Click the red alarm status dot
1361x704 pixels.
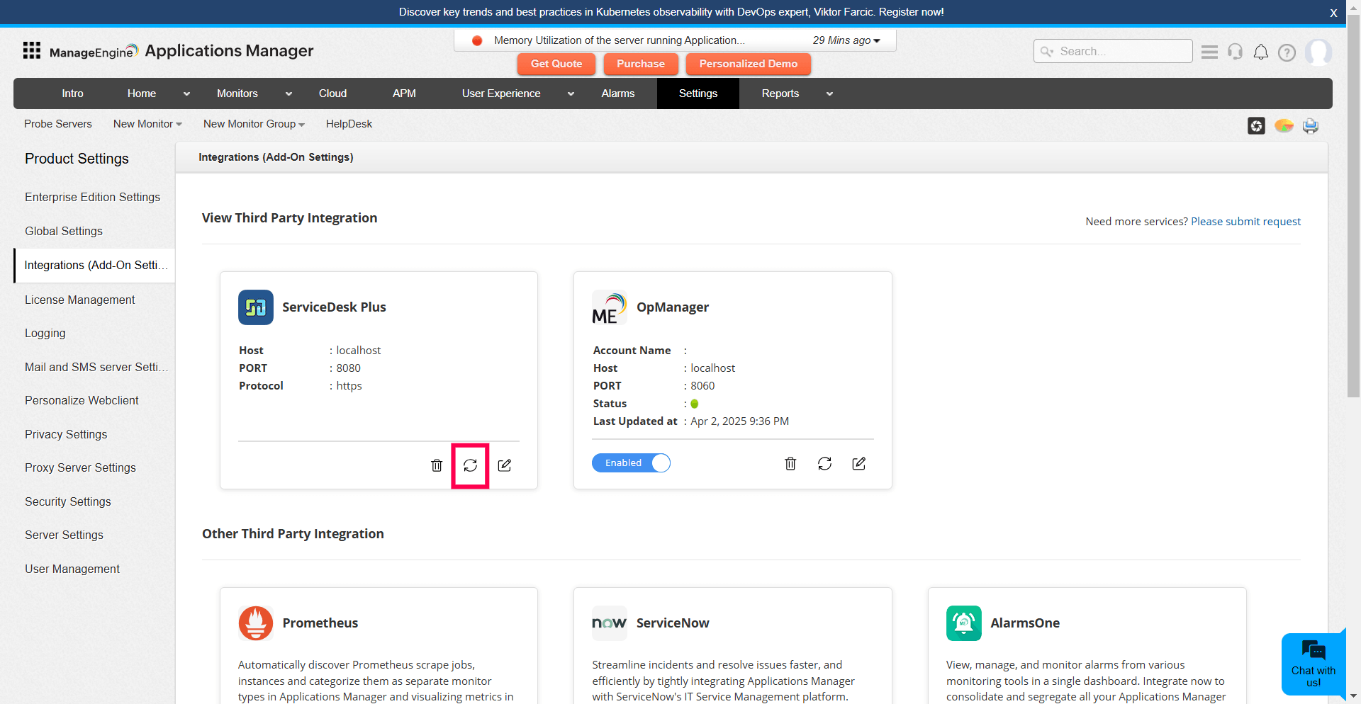pos(477,40)
